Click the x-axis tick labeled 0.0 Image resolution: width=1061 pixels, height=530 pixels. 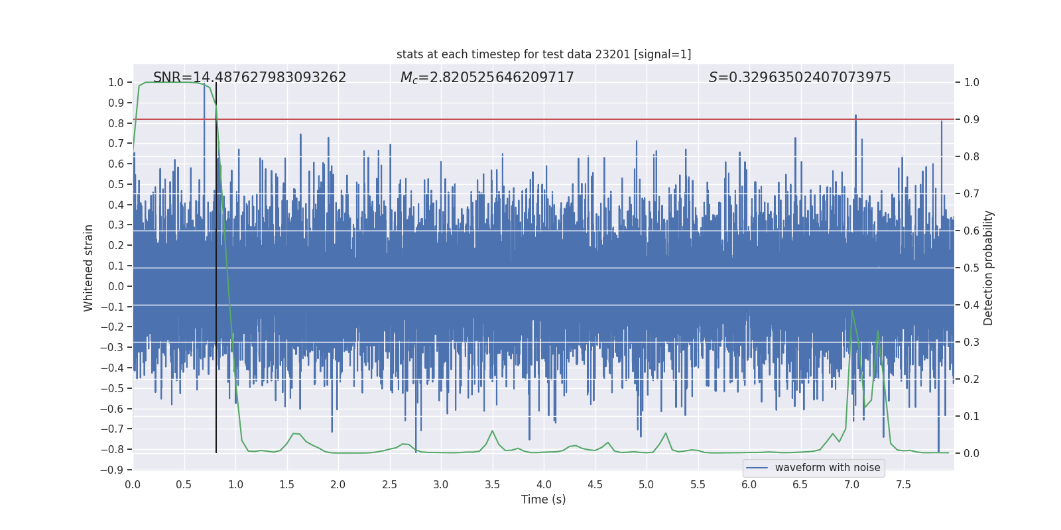[x=133, y=484]
